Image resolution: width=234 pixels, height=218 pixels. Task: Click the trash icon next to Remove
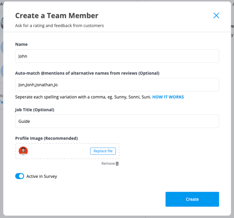pyautogui.click(x=117, y=163)
